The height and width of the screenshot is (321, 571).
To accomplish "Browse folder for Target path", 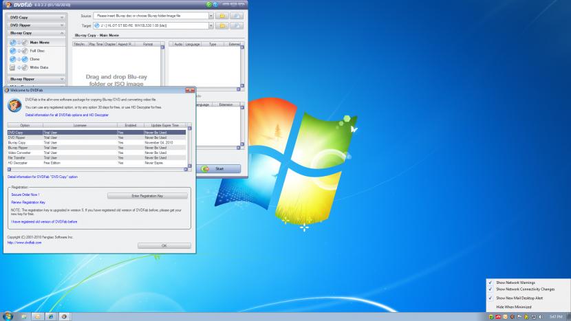I will (x=222, y=25).
